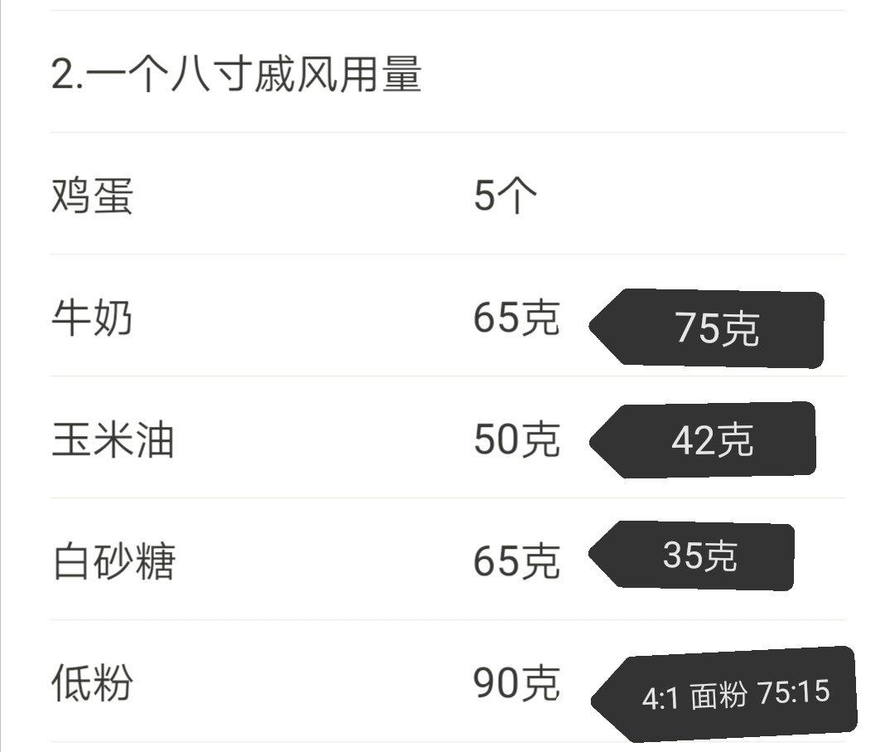
Task: Tap the 牛奶 ingredient name
Action: click(x=92, y=318)
